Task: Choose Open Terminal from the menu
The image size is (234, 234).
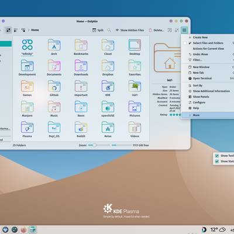Action: point(208,78)
